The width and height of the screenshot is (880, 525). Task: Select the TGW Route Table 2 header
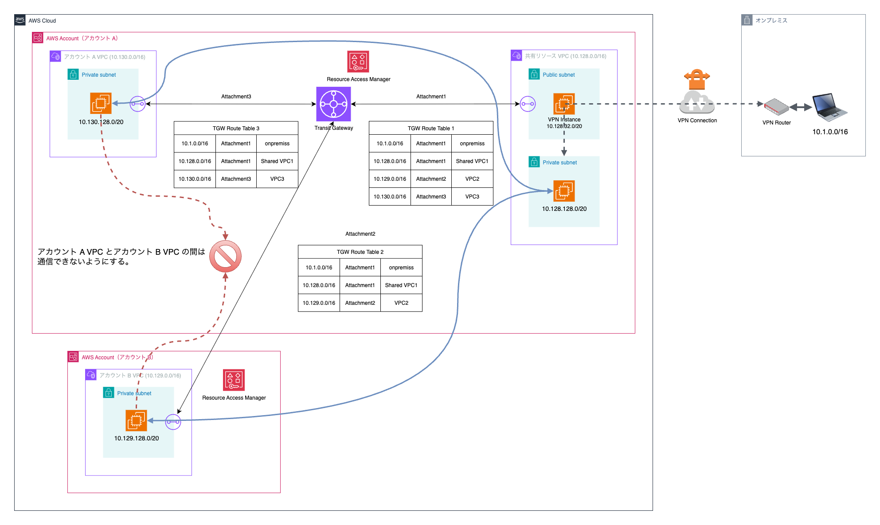(x=360, y=252)
